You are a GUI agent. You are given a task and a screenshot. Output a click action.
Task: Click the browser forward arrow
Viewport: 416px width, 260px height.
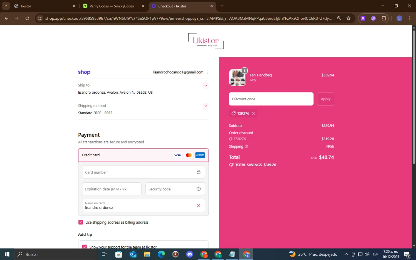coord(17,18)
